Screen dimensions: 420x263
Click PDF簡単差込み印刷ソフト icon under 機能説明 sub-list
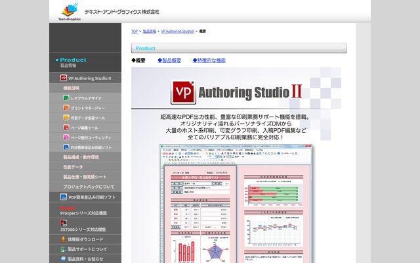(66, 147)
